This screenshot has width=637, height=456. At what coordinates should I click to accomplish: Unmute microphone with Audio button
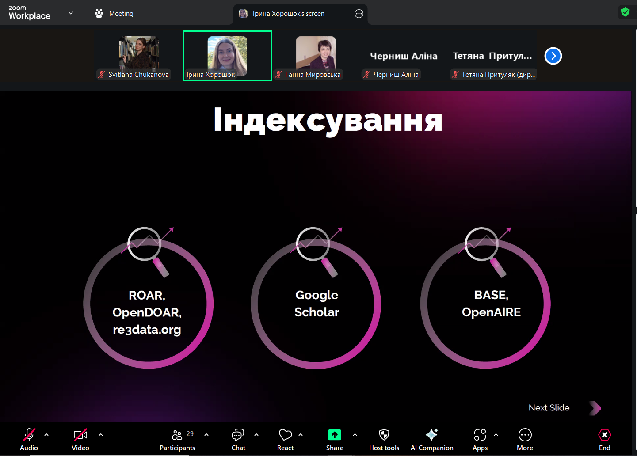pos(29,440)
